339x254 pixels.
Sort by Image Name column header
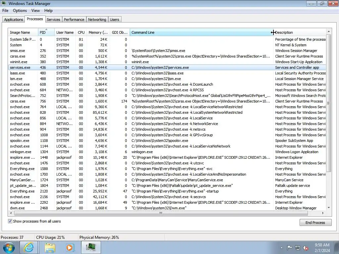(23, 32)
